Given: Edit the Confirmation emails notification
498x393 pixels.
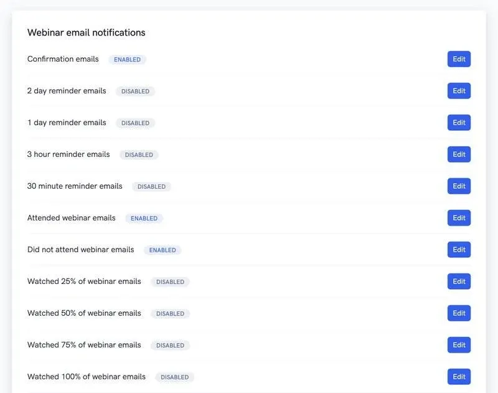Looking at the screenshot, I should tap(459, 59).
